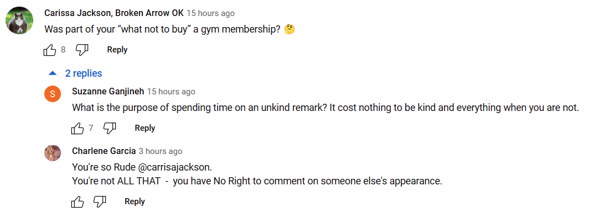Click Suzanne's 15 hours ago timestamp

pos(171,92)
